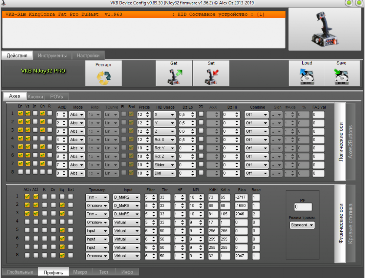The height and width of the screenshot is (278, 365).
Task: Enable the En checkbox for axis 8
Action: pos(20,172)
